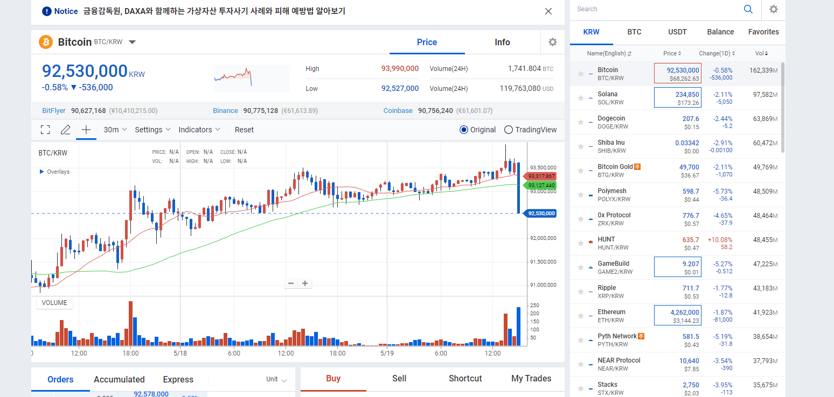Click the orange Bitcoin logo icon
The width and height of the screenshot is (834, 397).
[x=46, y=42]
